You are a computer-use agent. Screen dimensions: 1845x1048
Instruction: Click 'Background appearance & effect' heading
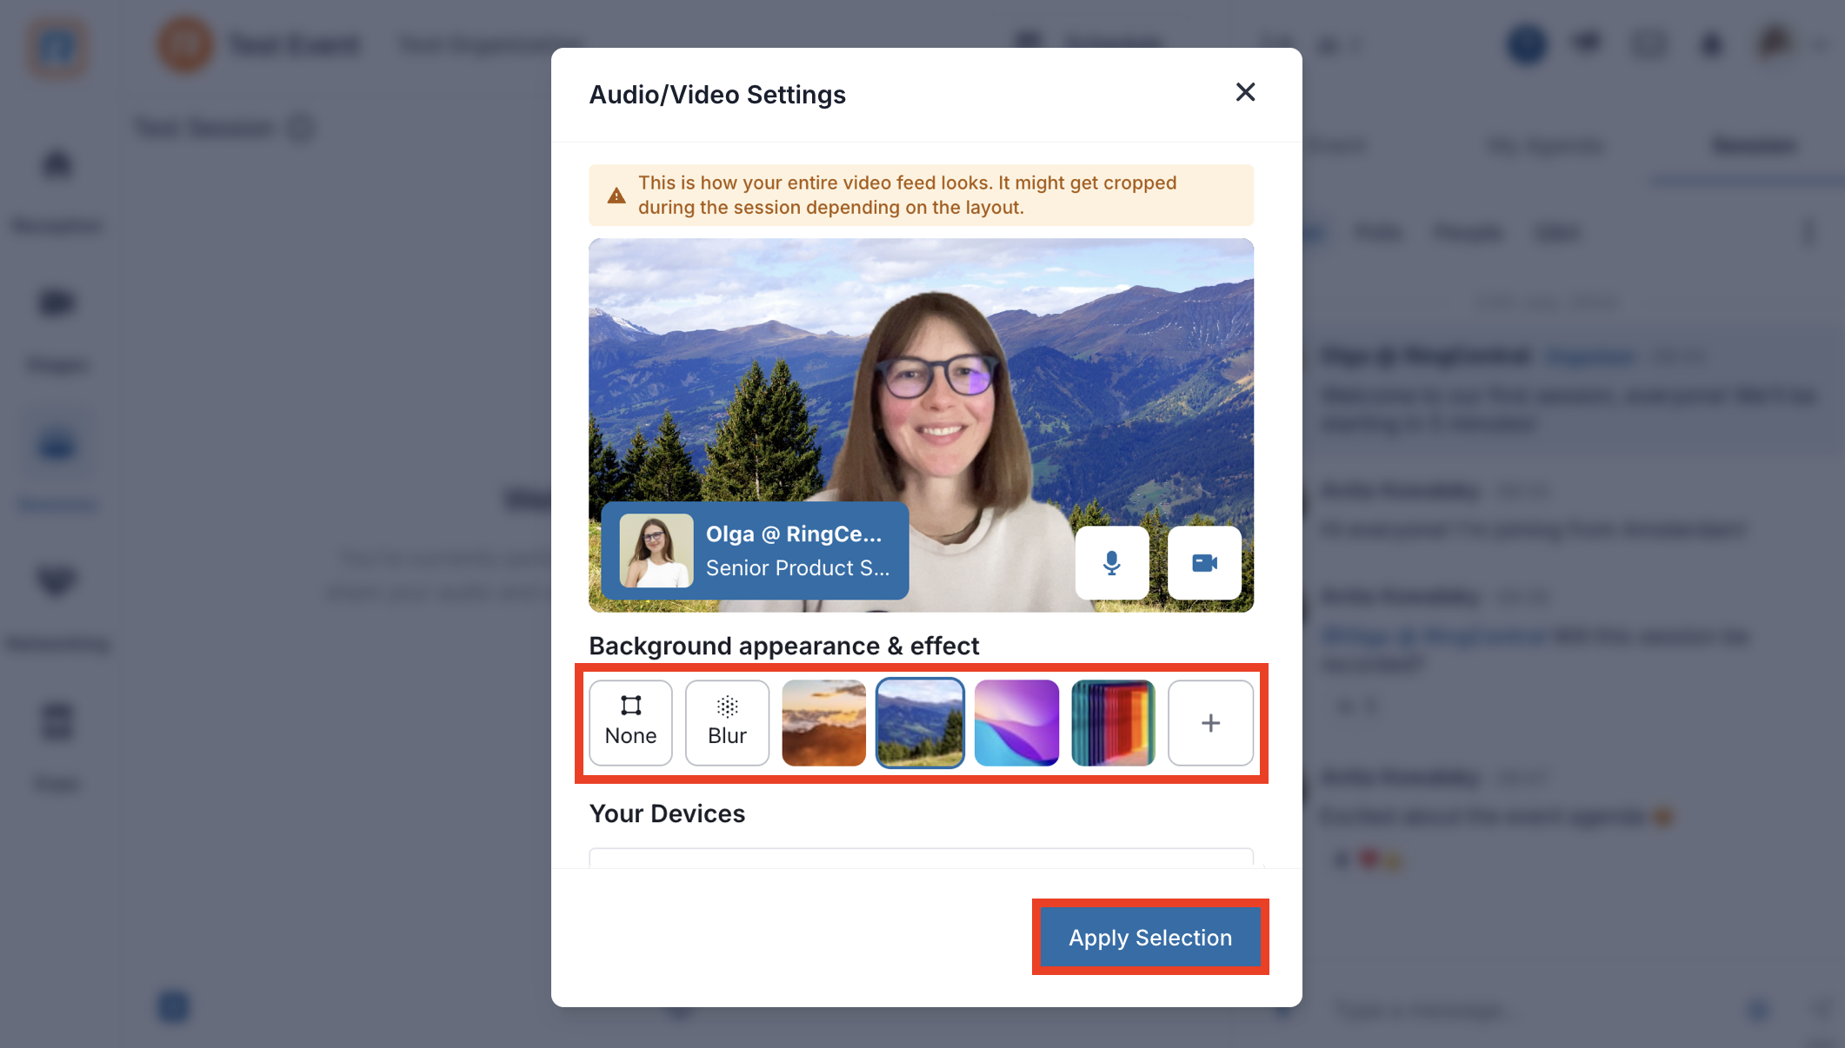[x=784, y=646]
